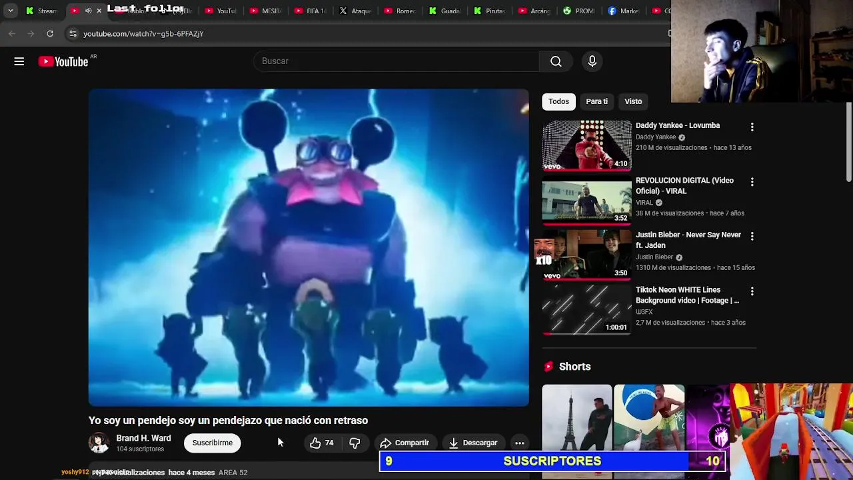Screen dimensions: 853x480
Task: Open Daddy Yankee - Lovumba thumbnail
Action: [586, 145]
